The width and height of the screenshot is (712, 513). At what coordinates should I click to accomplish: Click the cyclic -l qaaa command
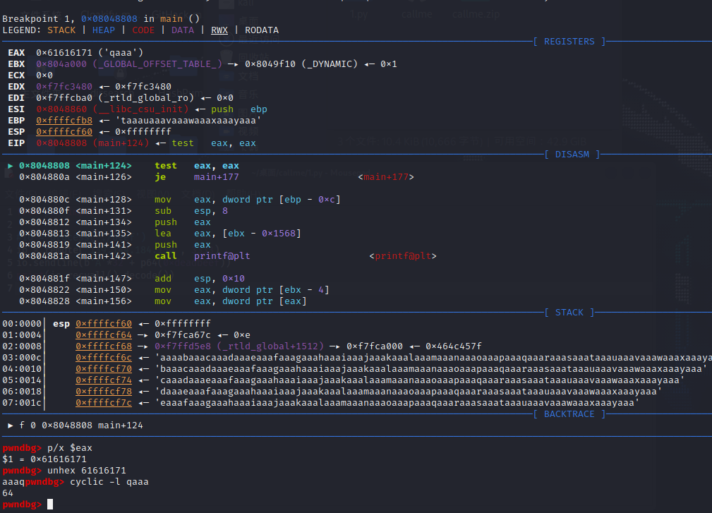tap(109, 482)
